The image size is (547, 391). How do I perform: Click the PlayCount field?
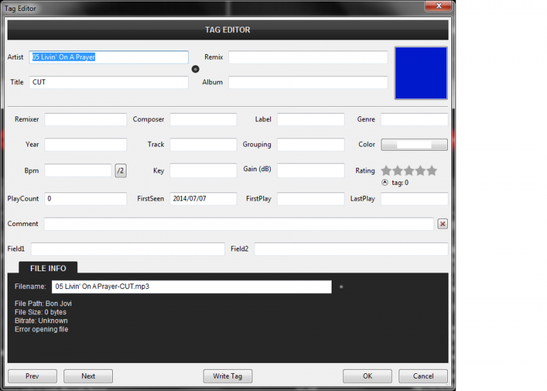85,199
